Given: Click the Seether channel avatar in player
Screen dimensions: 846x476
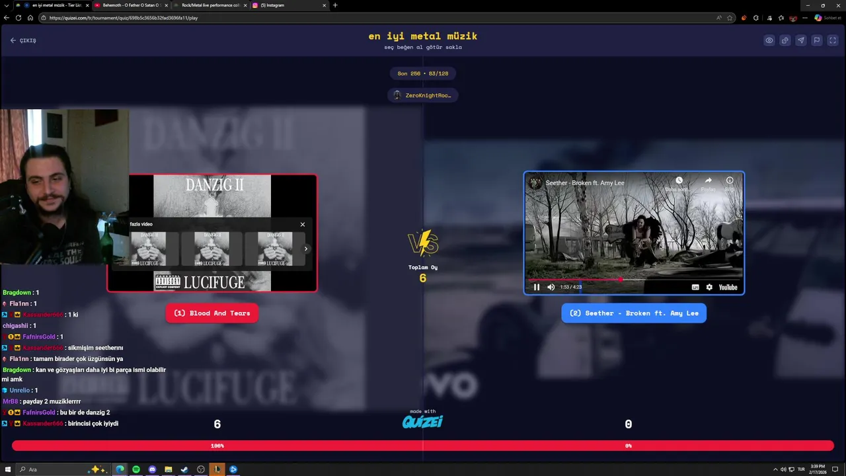Looking at the screenshot, I should click(536, 182).
